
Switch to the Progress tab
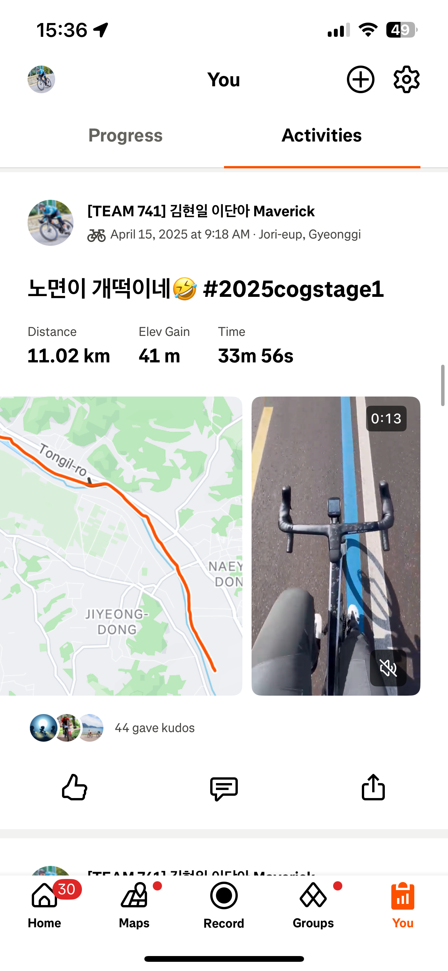[126, 135]
